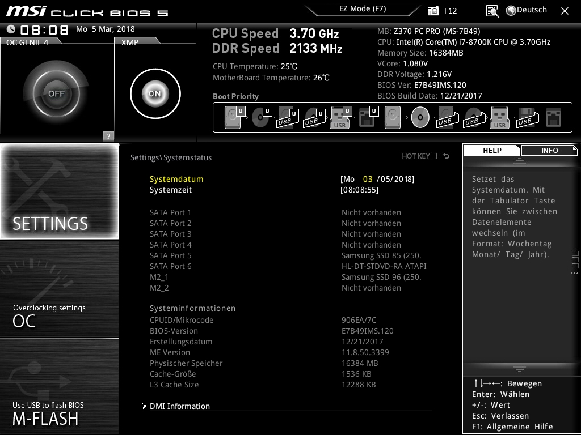Select the non-UEFI optical disc boot icon
Screen dimensions: 581x435
(x=420, y=117)
